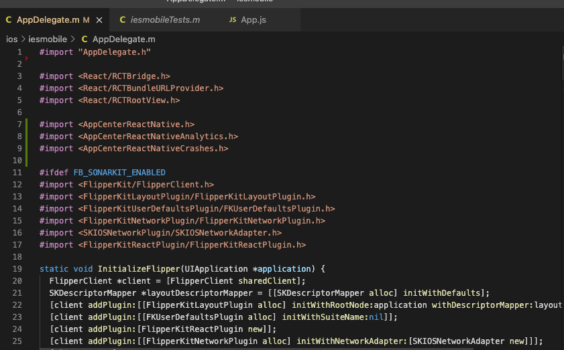Viewport: 564px width, 350px height.
Task: Click the "AppDelegate.h" import string
Action: coord(115,52)
